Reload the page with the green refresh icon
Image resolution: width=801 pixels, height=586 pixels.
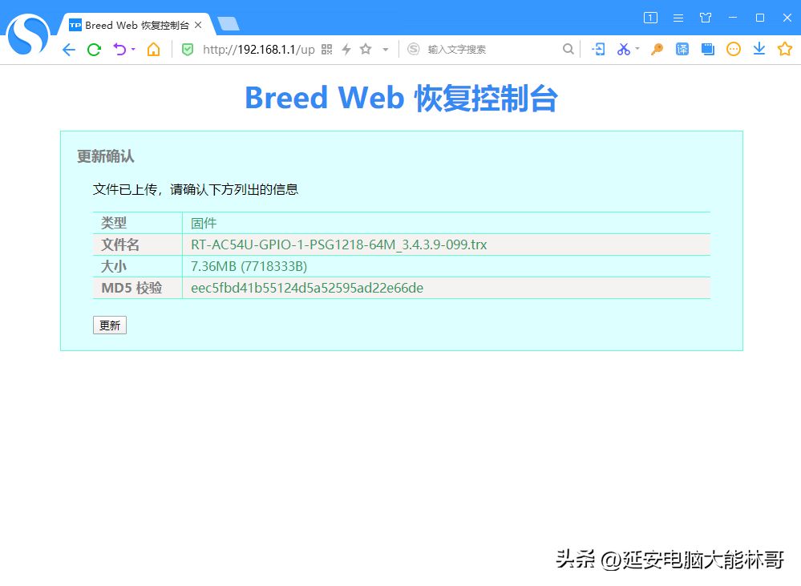pyautogui.click(x=94, y=50)
